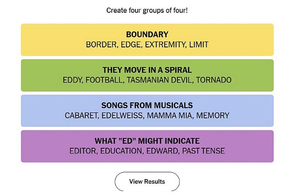Select the word TORNADO in the green group

point(214,80)
